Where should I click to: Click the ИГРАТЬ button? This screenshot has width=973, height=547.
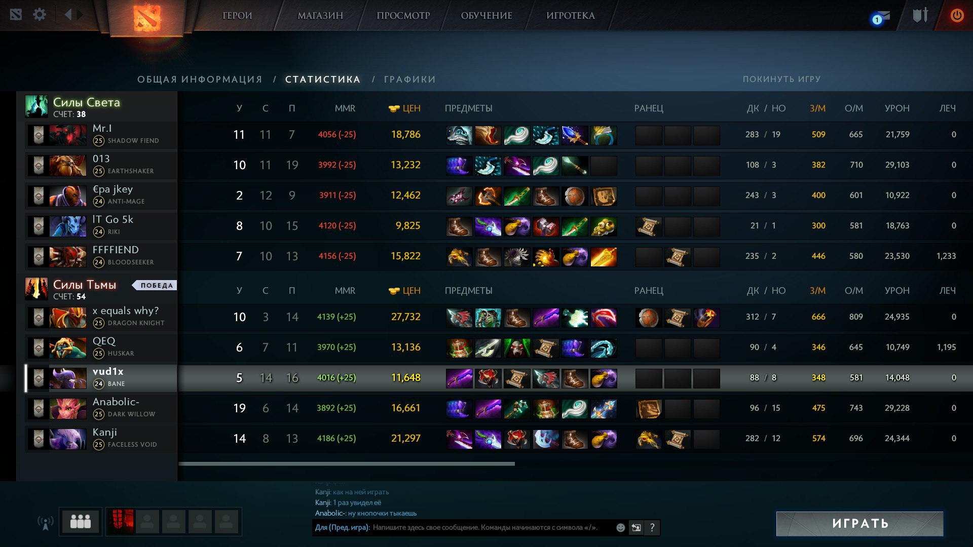pyautogui.click(x=860, y=524)
